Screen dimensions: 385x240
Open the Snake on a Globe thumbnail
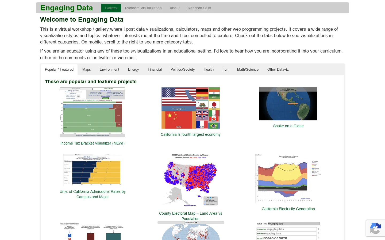[288, 104]
